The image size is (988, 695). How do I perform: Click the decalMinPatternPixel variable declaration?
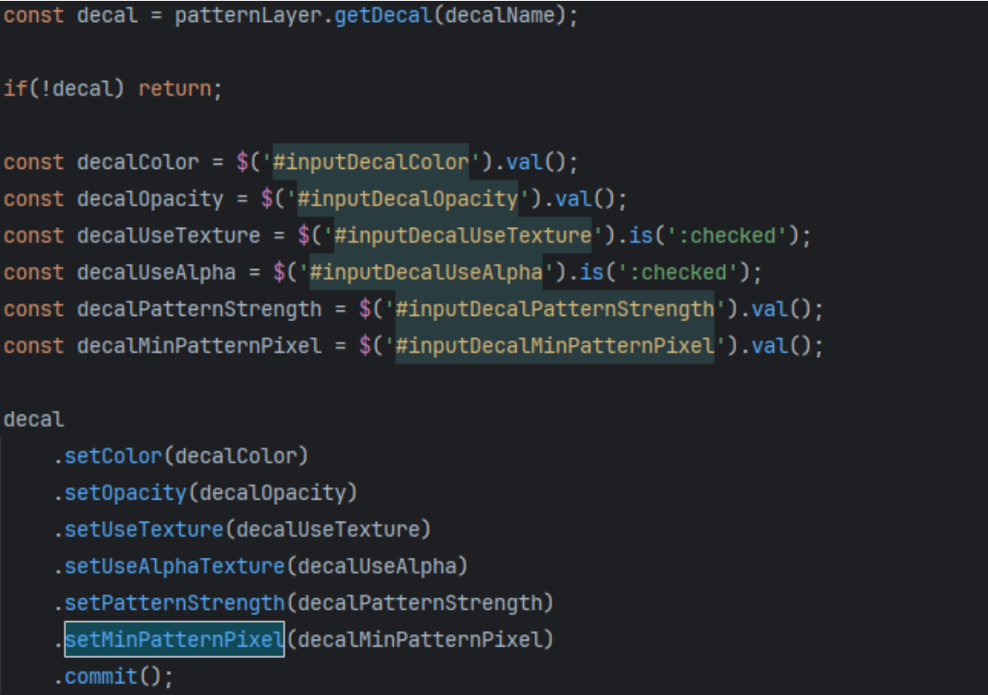click(199, 346)
